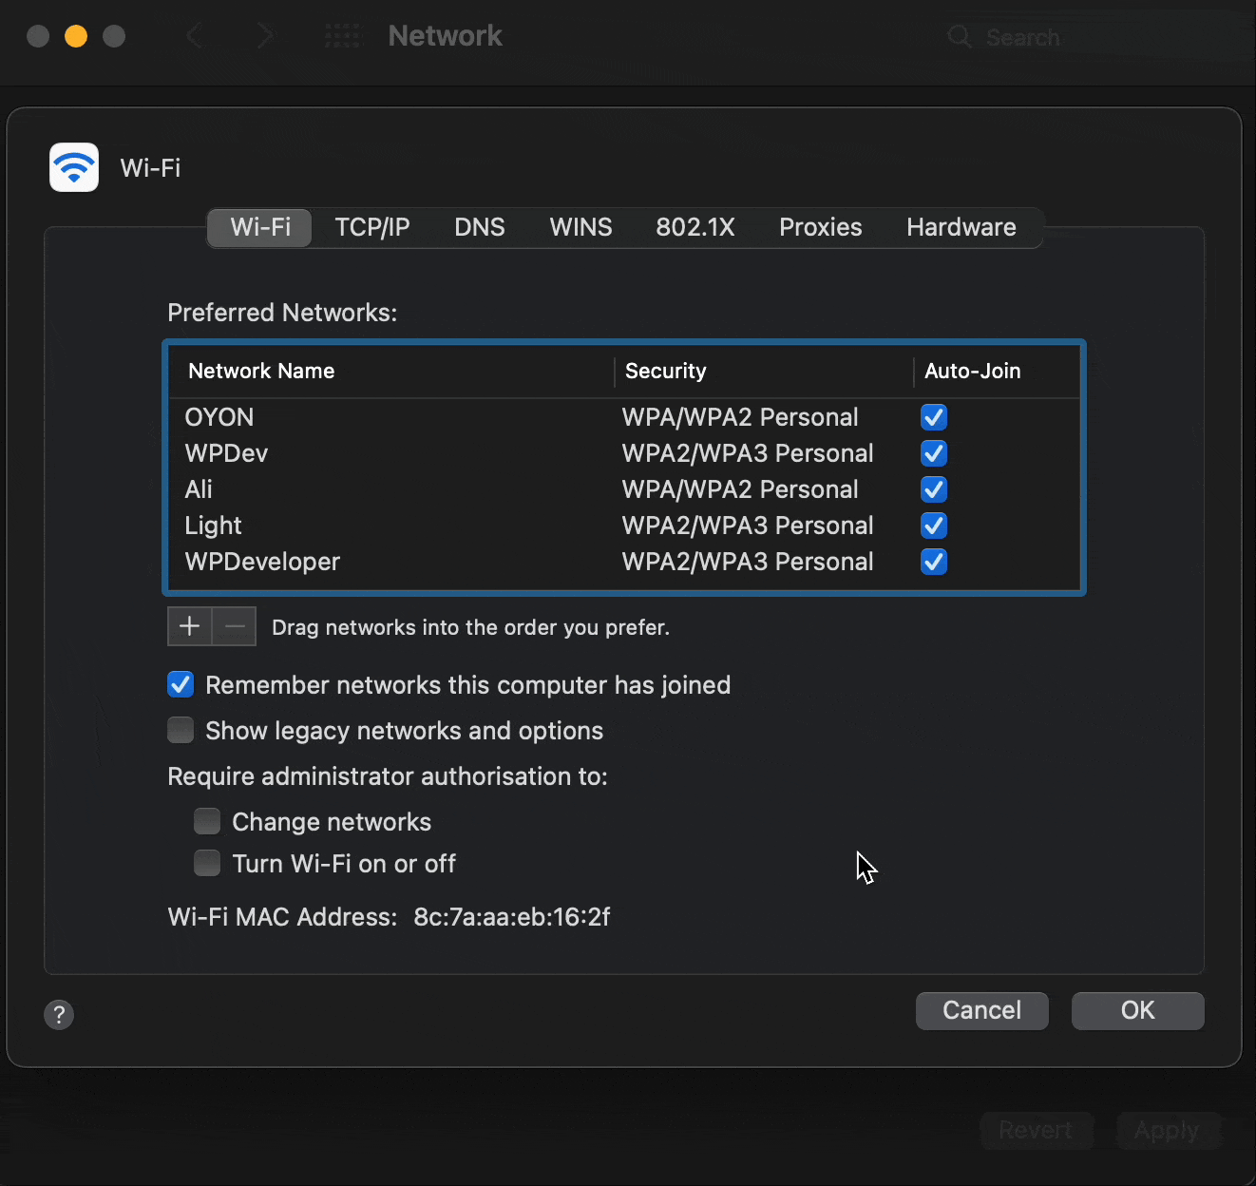Viewport: 1256px width, 1186px height.
Task: Switch to the TCP/IP tab
Action: pyautogui.click(x=371, y=227)
